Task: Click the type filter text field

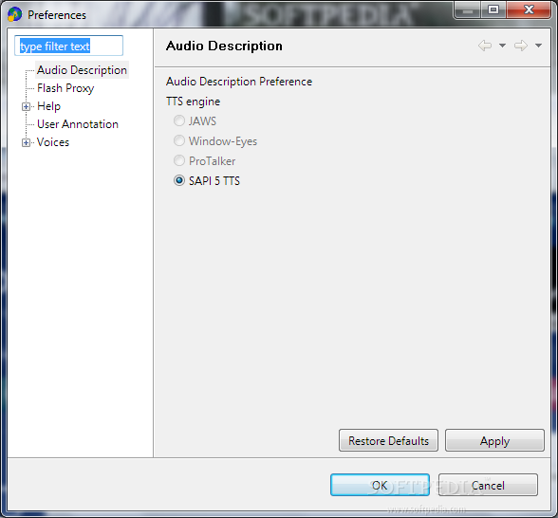Action: [68, 46]
